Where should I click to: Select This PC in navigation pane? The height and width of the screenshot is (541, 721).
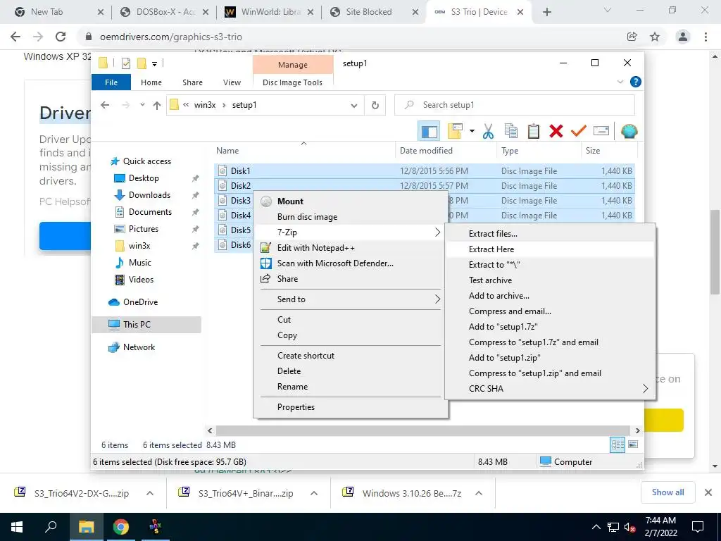[137, 324]
